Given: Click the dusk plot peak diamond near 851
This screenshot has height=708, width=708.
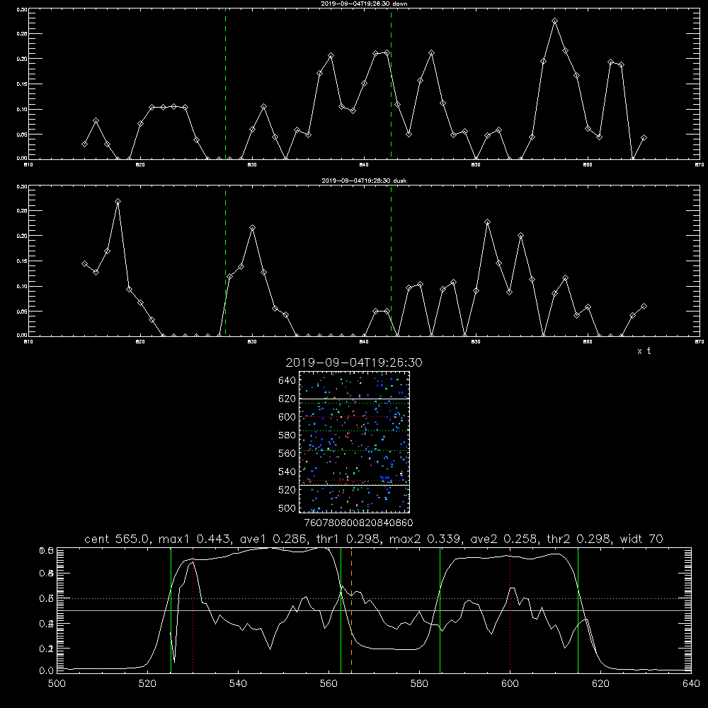Looking at the screenshot, I should [487, 222].
